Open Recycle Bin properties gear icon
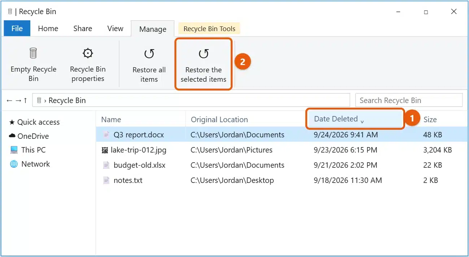 87,53
